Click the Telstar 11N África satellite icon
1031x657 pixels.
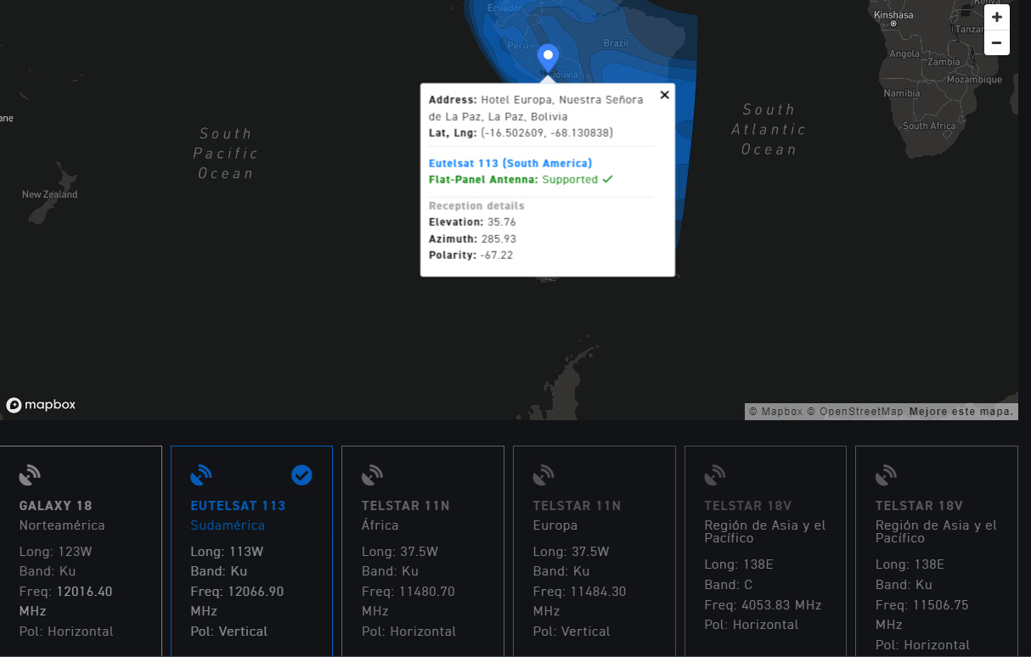coord(373,475)
